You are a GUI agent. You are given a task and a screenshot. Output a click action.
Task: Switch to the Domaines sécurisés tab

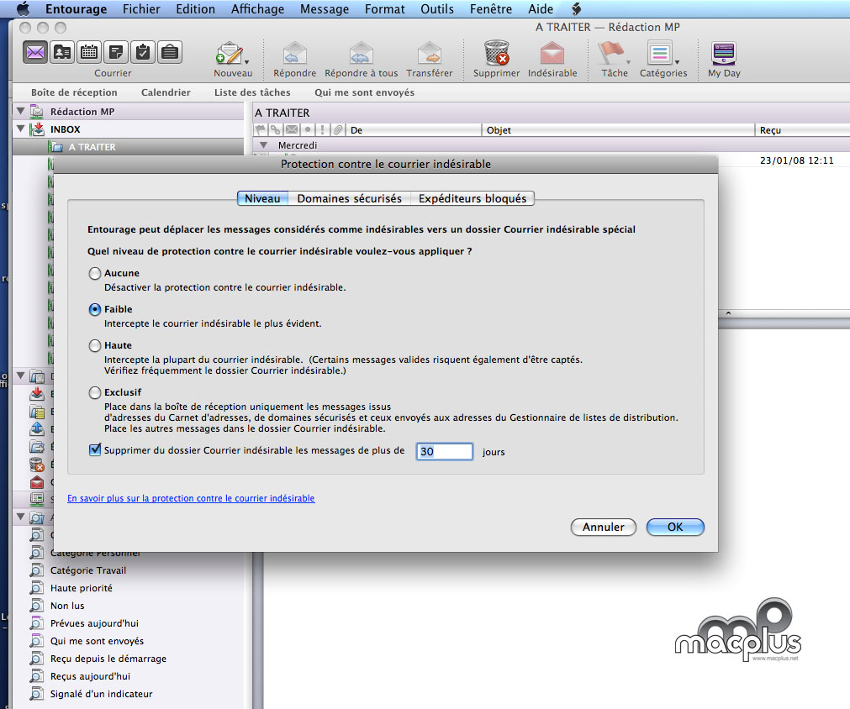350,199
